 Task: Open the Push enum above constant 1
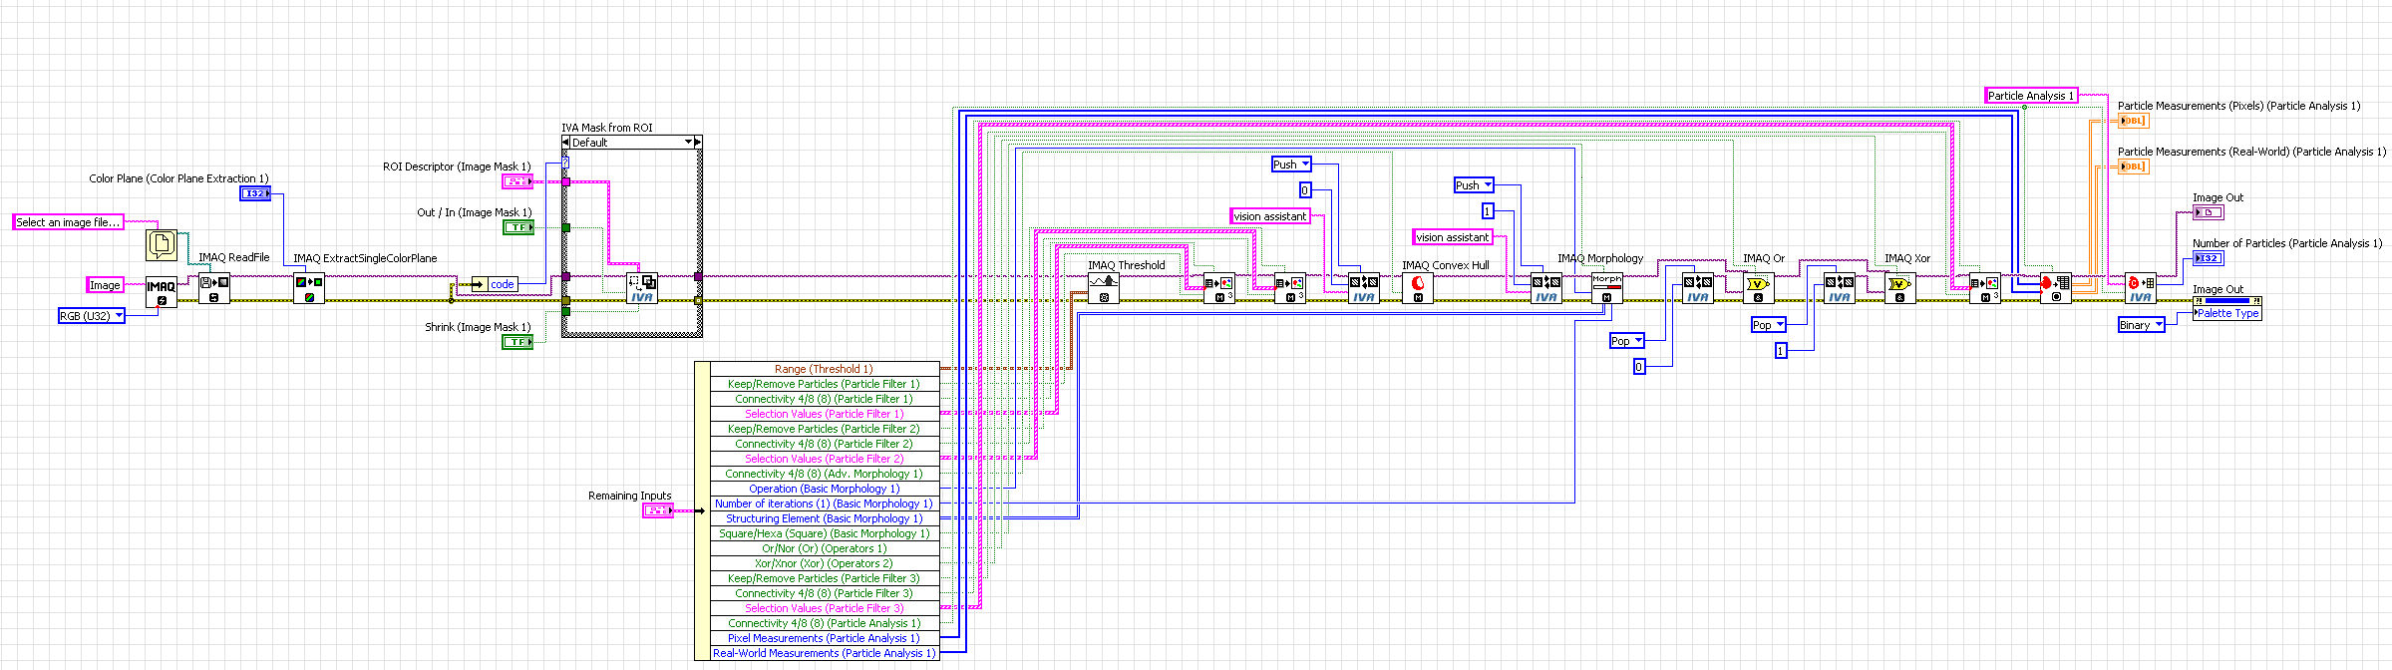click(x=1474, y=185)
